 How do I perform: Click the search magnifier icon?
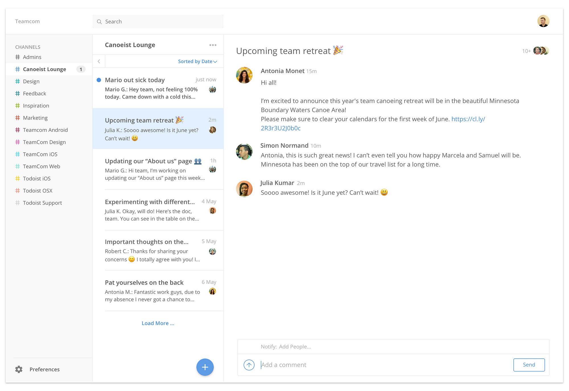[x=100, y=21]
